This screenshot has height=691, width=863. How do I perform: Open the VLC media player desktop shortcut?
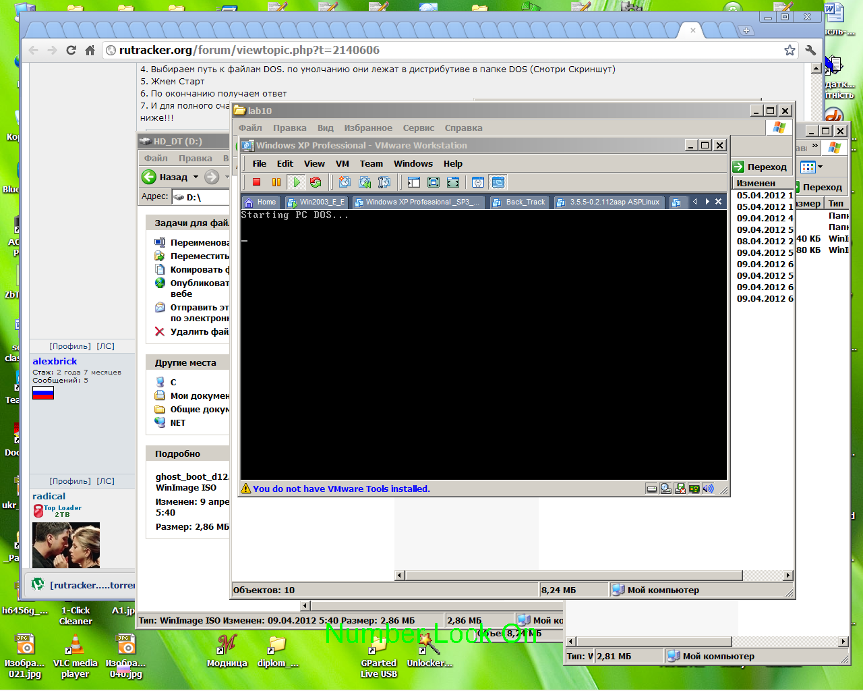[75, 657]
